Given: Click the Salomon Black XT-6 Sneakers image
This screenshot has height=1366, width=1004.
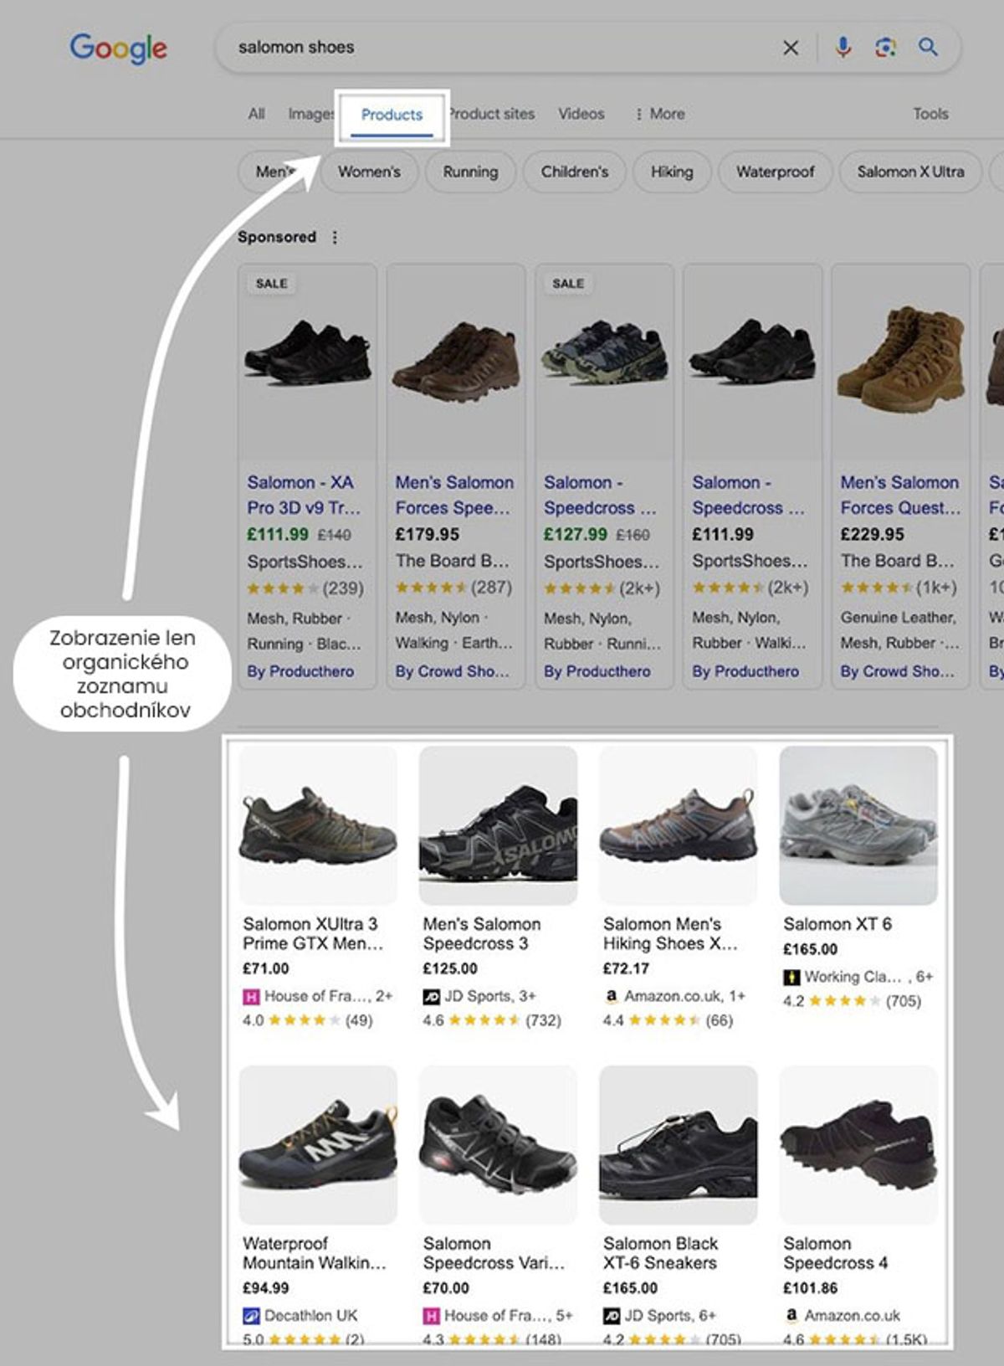Looking at the screenshot, I should [679, 1144].
